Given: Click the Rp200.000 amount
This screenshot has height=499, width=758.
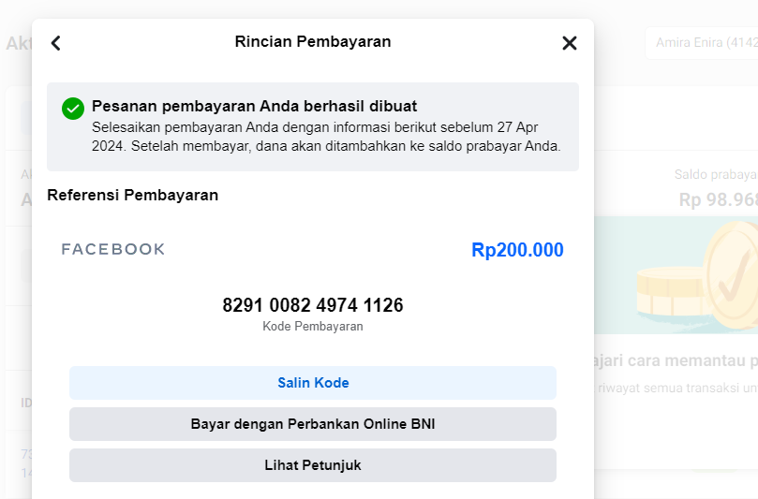Looking at the screenshot, I should [517, 250].
